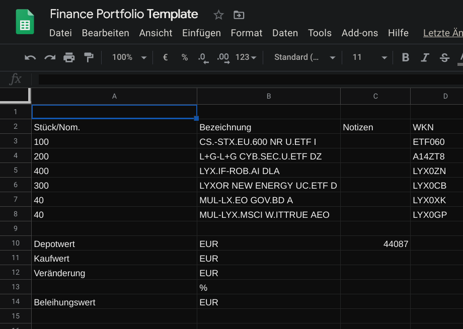Select all cells via corner box

click(16, 96)
